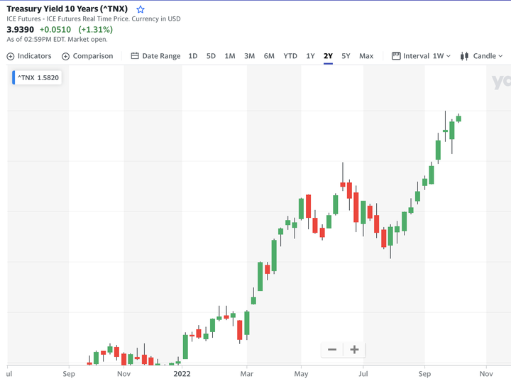
Task: Click the June peak red candle
Action: [x=343, y=184]
